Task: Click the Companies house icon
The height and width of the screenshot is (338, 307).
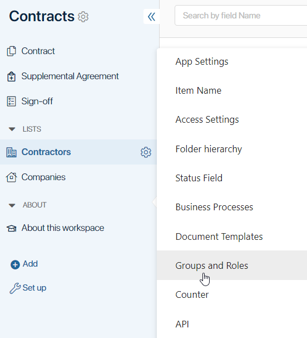Action: [x=11, y=177]
